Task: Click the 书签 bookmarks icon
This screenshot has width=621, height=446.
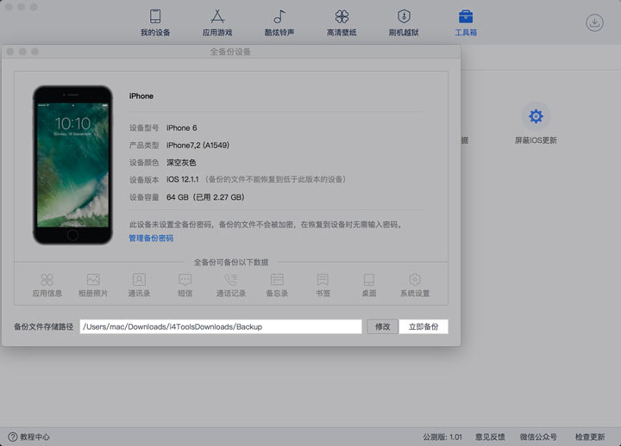Action: coord(323,280)
